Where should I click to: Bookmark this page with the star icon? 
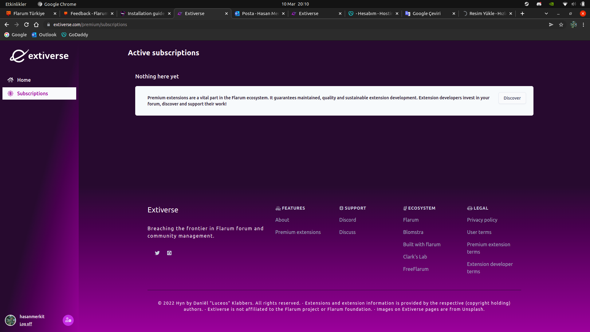coord(561,25)
